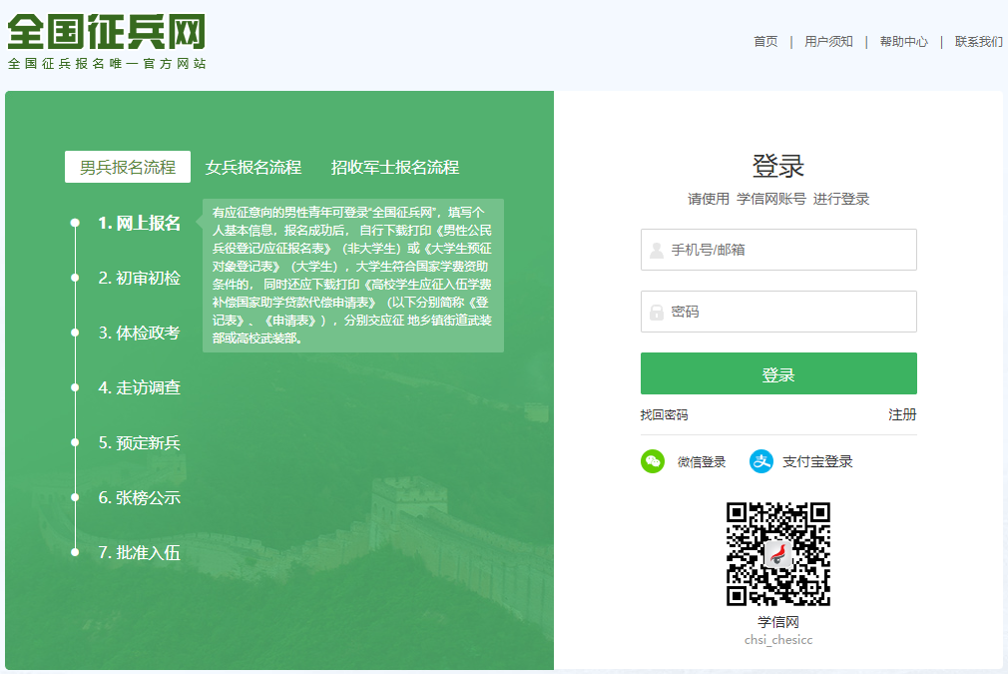Switch to the 女兵报名流程 tab
Screen dimensions: 1008x674
click(x=253, y=167)
